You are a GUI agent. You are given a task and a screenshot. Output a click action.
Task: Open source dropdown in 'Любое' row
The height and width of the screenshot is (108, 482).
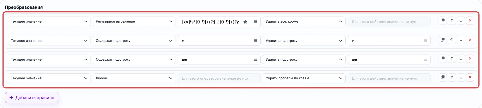[49, 78]
